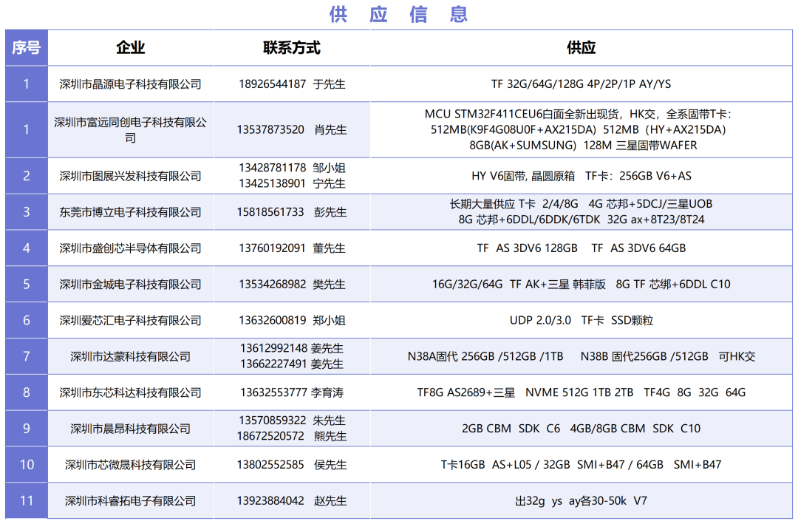Click phone 13534268982 樊先生
This screenshot has height=524, width=798.
[292, 285]
